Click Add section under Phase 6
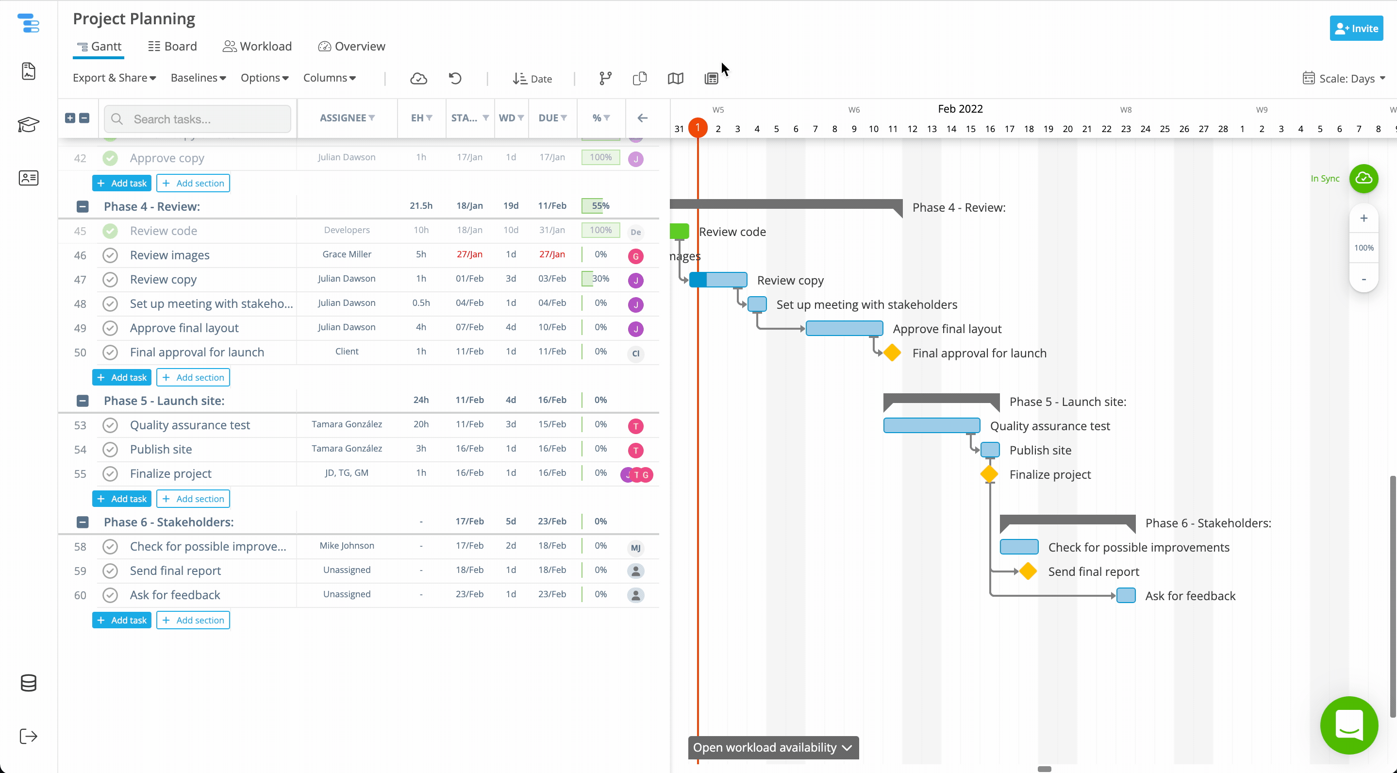Screen dimensions: 1397x773 pos(193,620)
